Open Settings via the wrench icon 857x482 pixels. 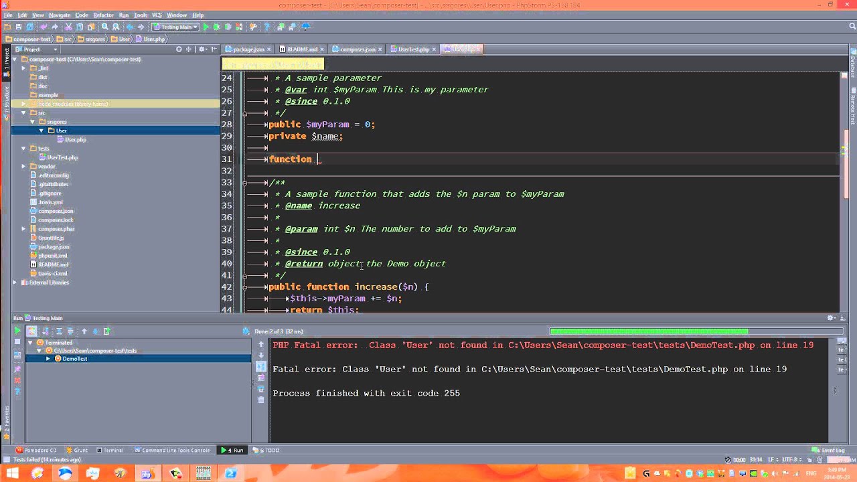tap(252, 27)
